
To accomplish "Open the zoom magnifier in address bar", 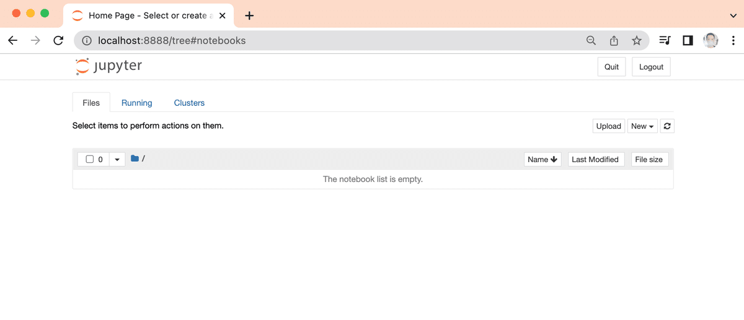I will coord(591,41).
